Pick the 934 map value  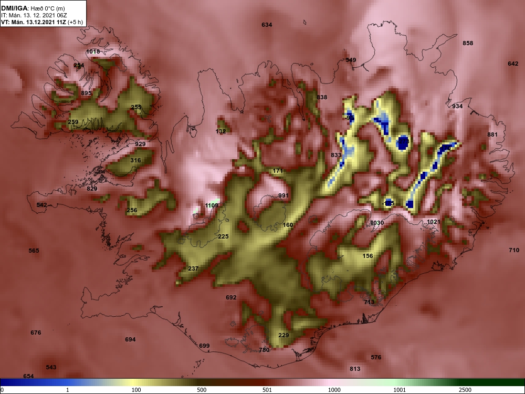pos(457,106)
